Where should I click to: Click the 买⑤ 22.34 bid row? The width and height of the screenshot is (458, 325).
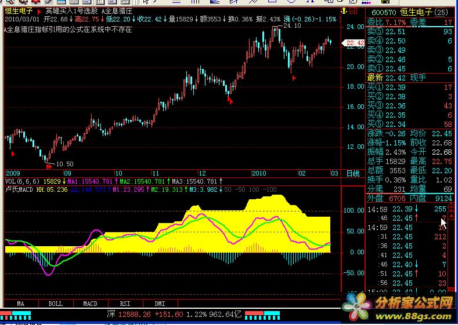409,124
